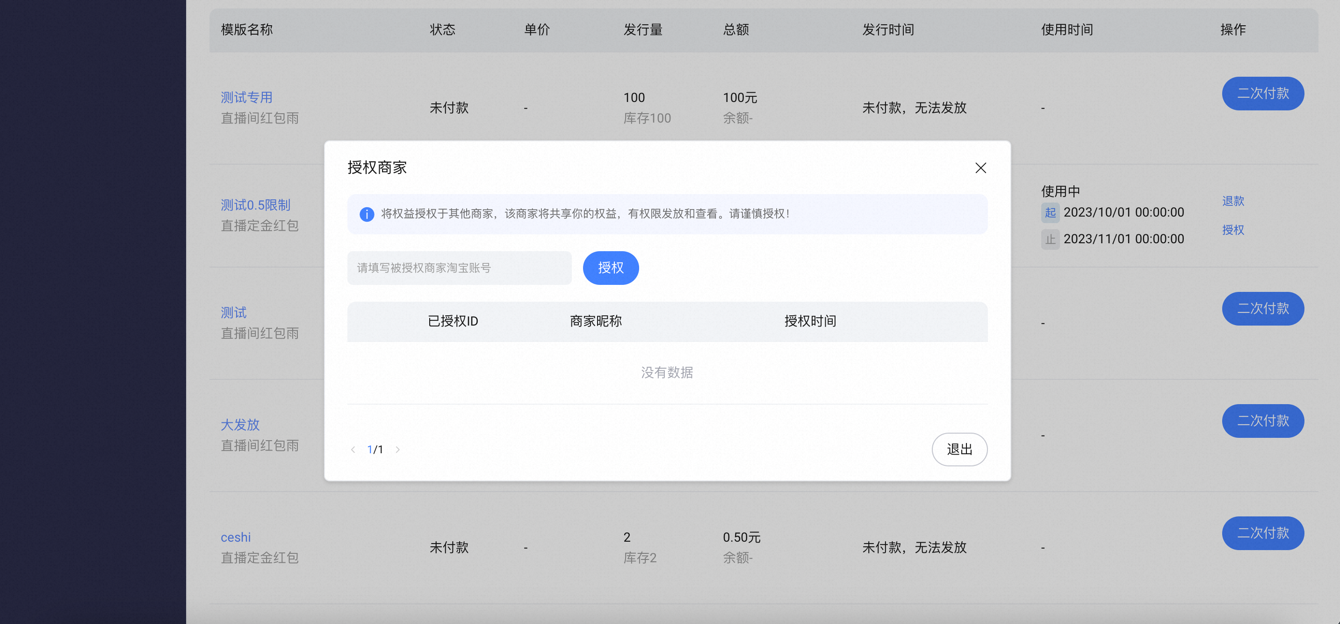The height and width of the screenshot is (624, 1340).
Task: Open the 测试 template link
Action: [234, 313]
